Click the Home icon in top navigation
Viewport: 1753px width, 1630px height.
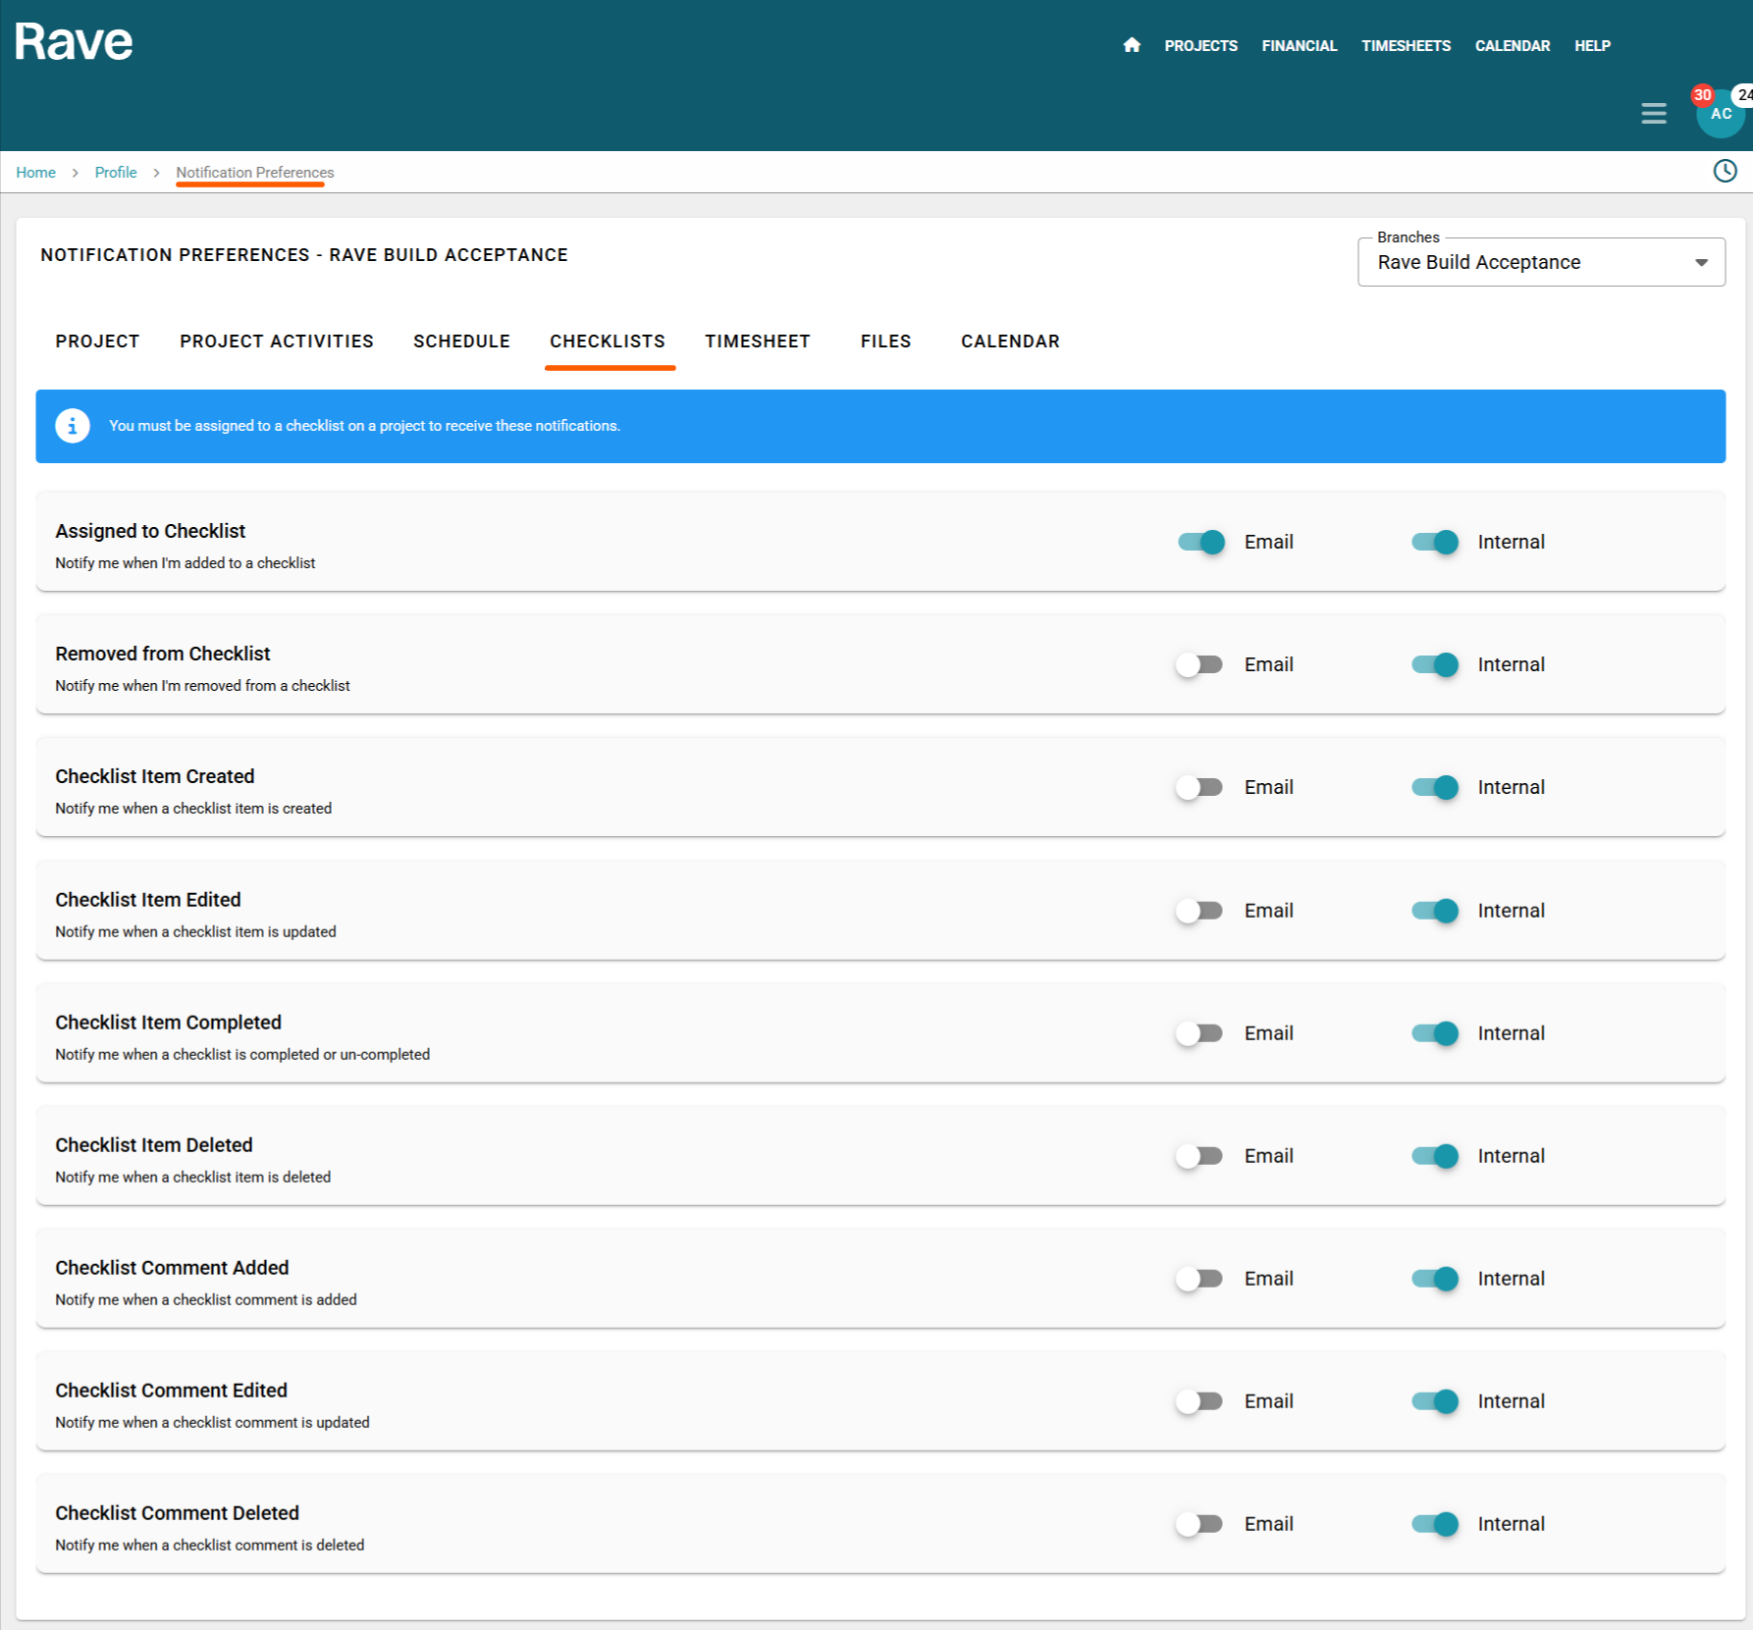(x=1132, y=45)
